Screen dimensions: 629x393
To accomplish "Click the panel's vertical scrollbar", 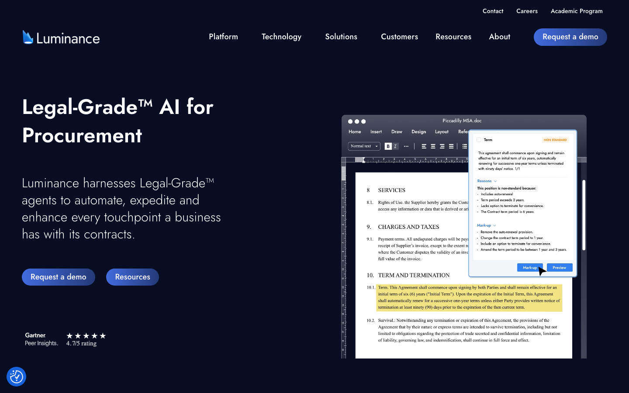I will (584, 215).
